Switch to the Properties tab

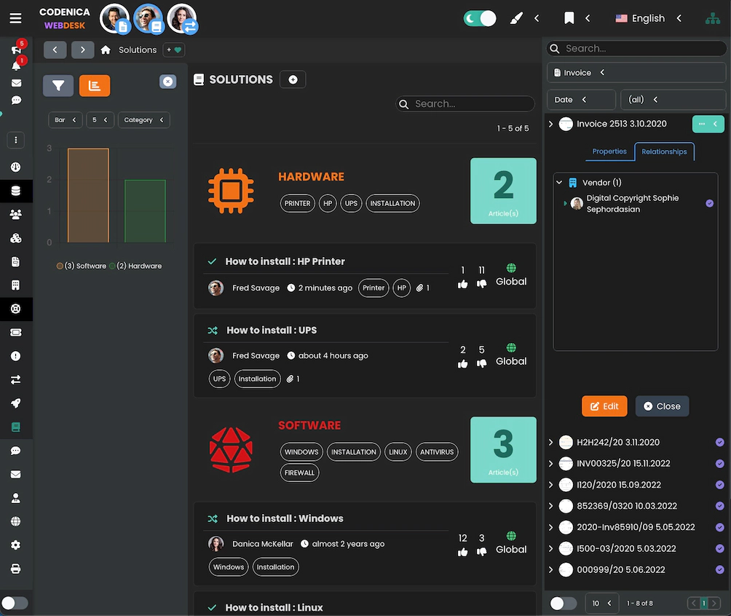pos(609,151)
